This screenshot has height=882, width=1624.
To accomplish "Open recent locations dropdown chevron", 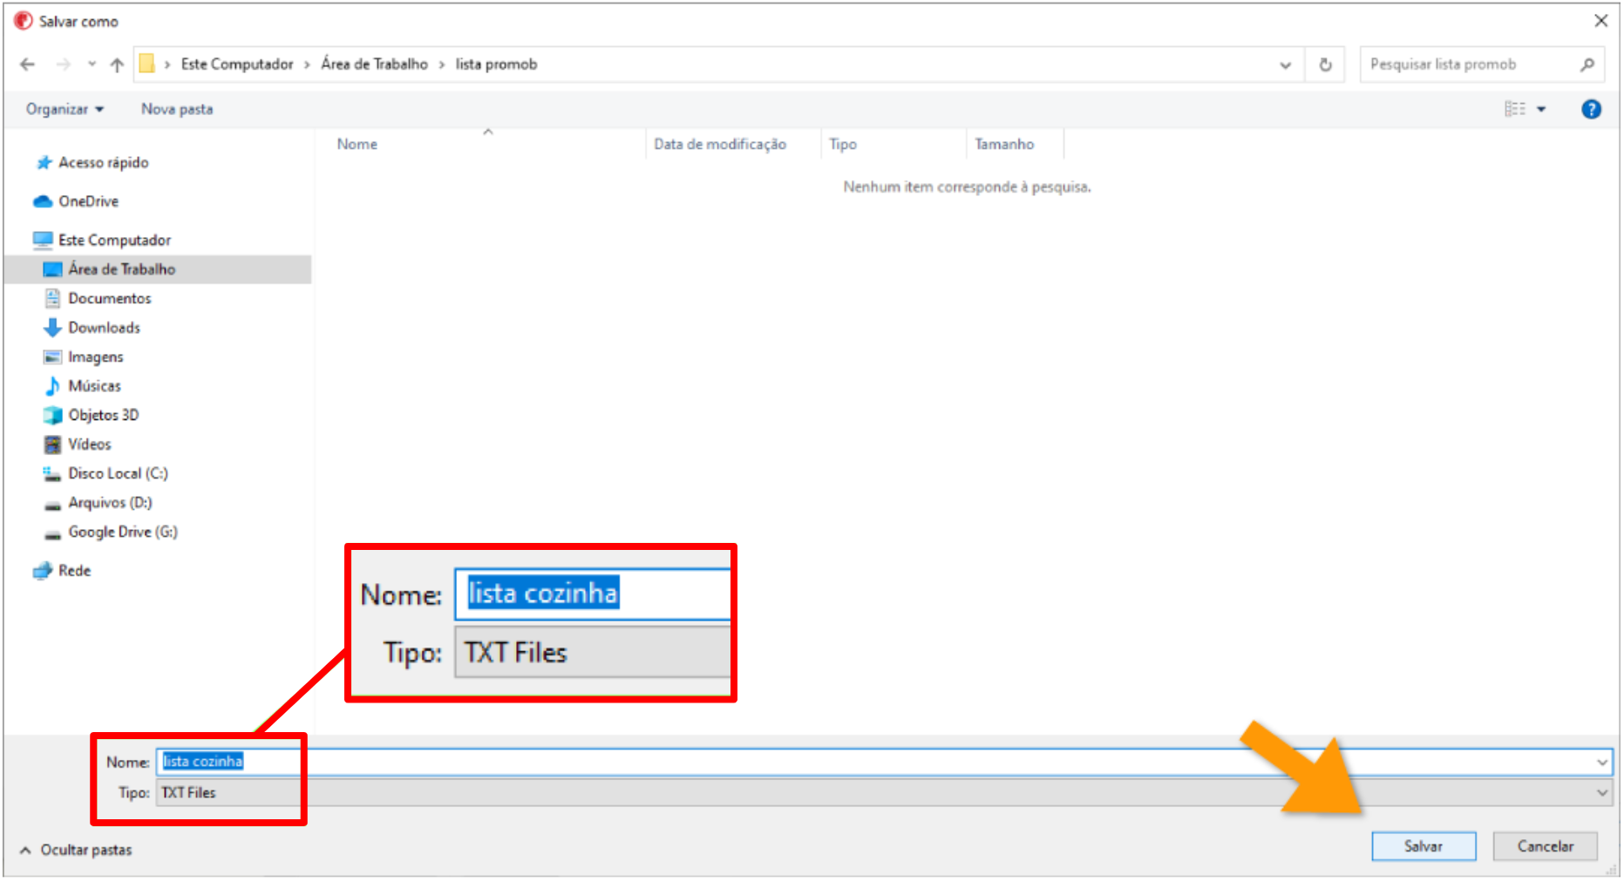I will point(92,64).
